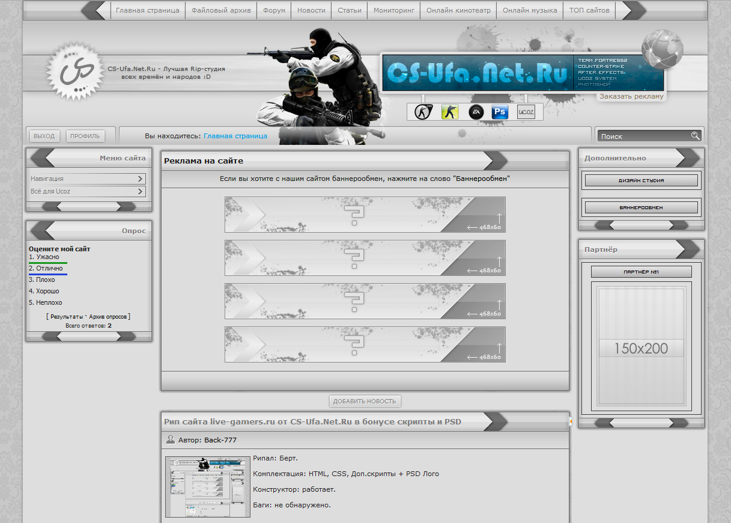The image size is (731, 523).
Task: Click the "Меню сайта" panel heading
Action: point(123,158)
